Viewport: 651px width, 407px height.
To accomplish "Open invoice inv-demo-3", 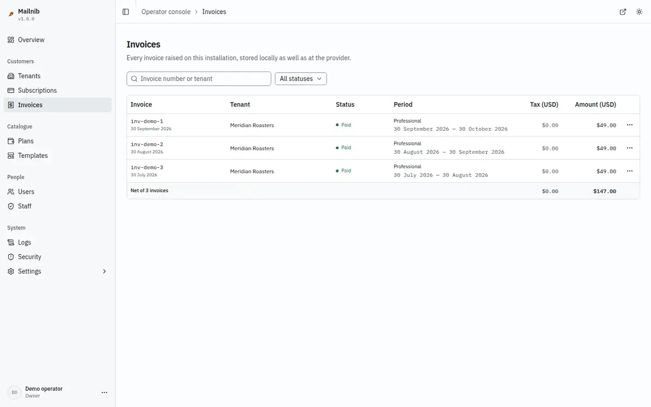I will point(147,167).
